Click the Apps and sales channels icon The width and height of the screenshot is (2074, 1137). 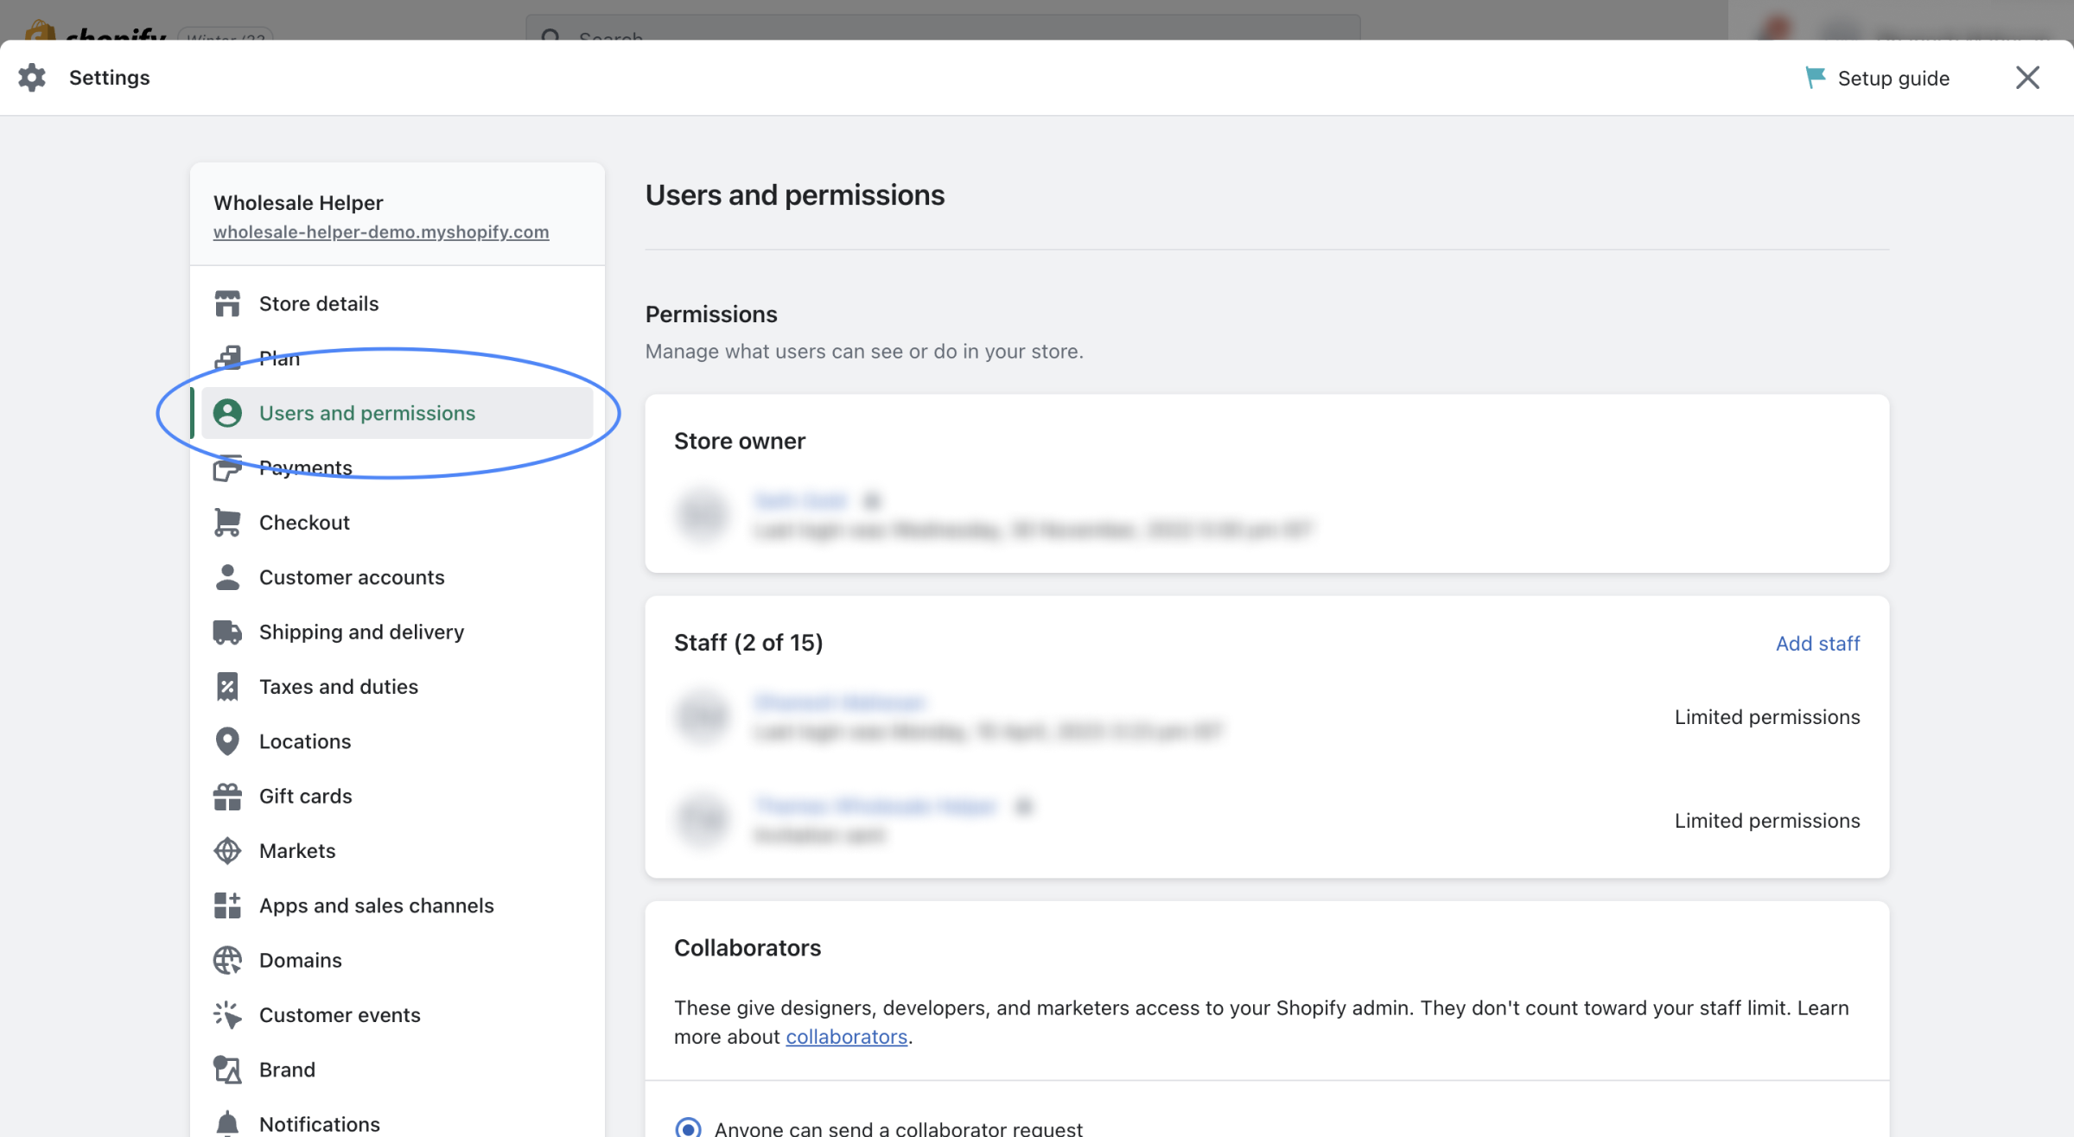pyautogui.click(x=227, y=905)
